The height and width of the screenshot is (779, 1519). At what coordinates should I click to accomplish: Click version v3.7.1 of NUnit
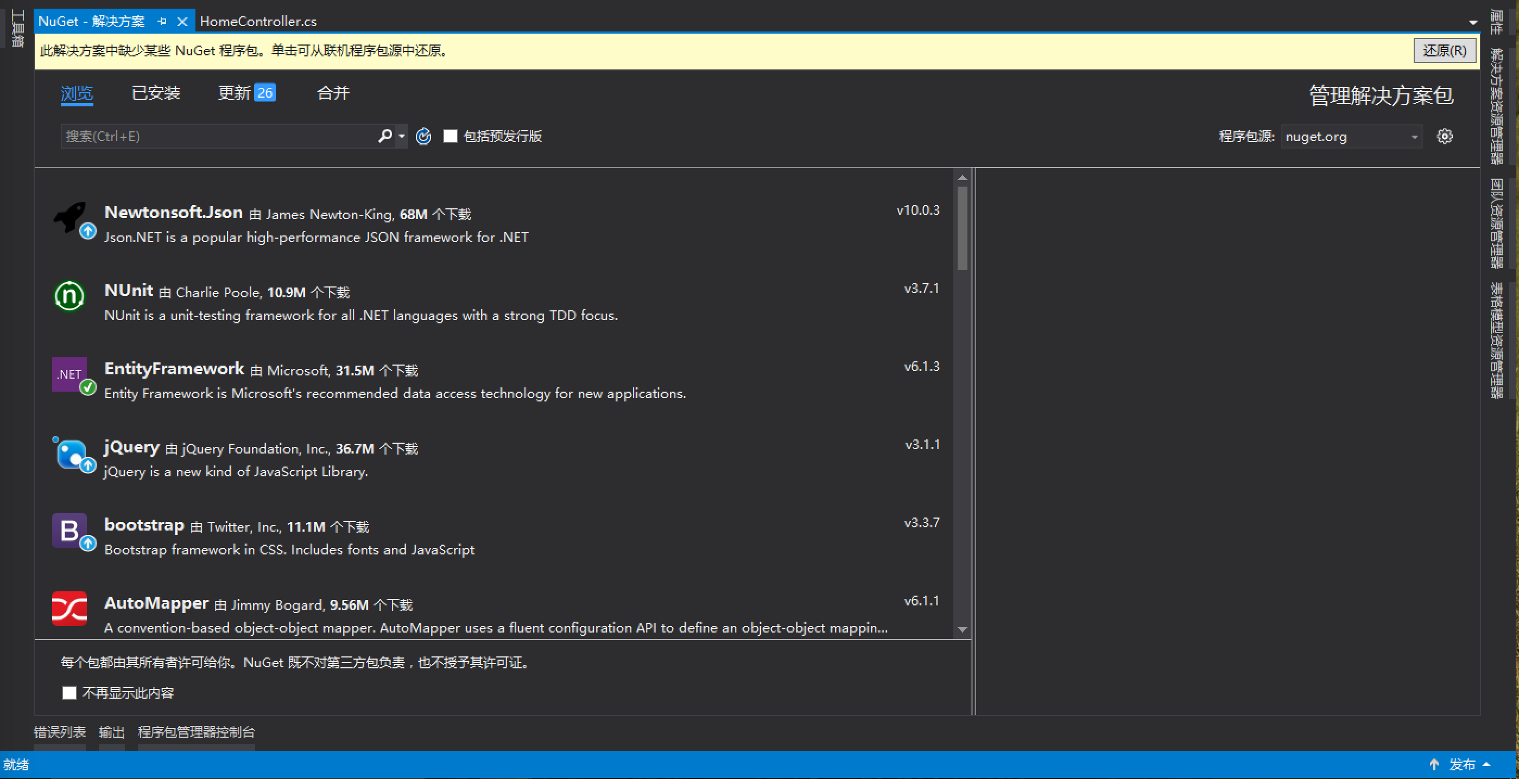point(922,289)
